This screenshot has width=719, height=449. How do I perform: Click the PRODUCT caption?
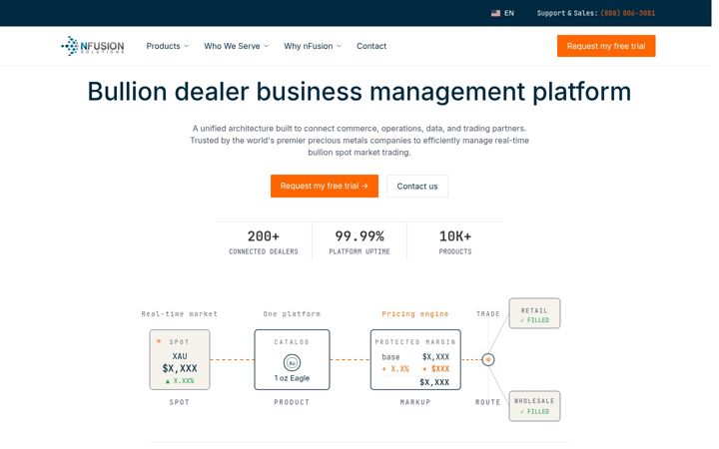tap(292, 402)
